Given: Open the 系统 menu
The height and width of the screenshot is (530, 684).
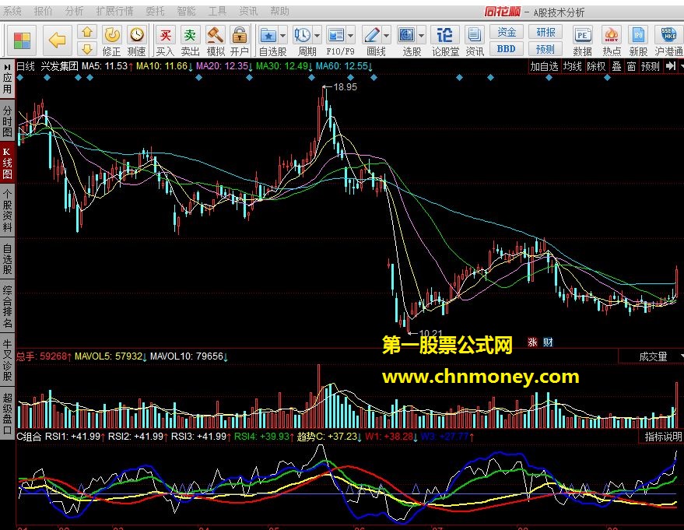Looking at the screenshot, I should 12,11.
